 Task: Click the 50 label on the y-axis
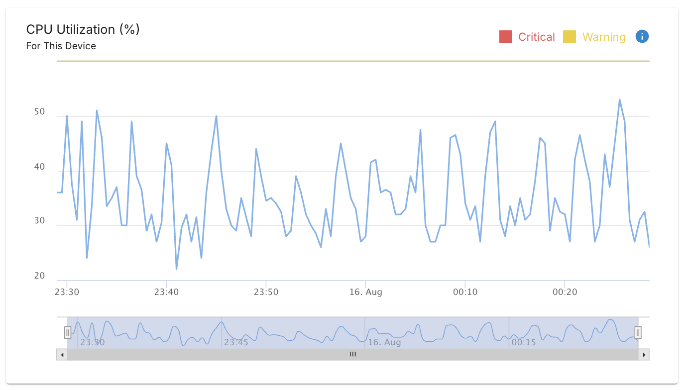coord(39,112)
